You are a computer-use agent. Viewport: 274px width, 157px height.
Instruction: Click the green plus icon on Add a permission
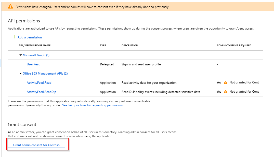click(x=15, y=37)
